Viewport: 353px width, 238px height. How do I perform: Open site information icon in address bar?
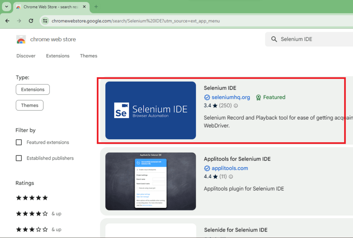[45, 21]
